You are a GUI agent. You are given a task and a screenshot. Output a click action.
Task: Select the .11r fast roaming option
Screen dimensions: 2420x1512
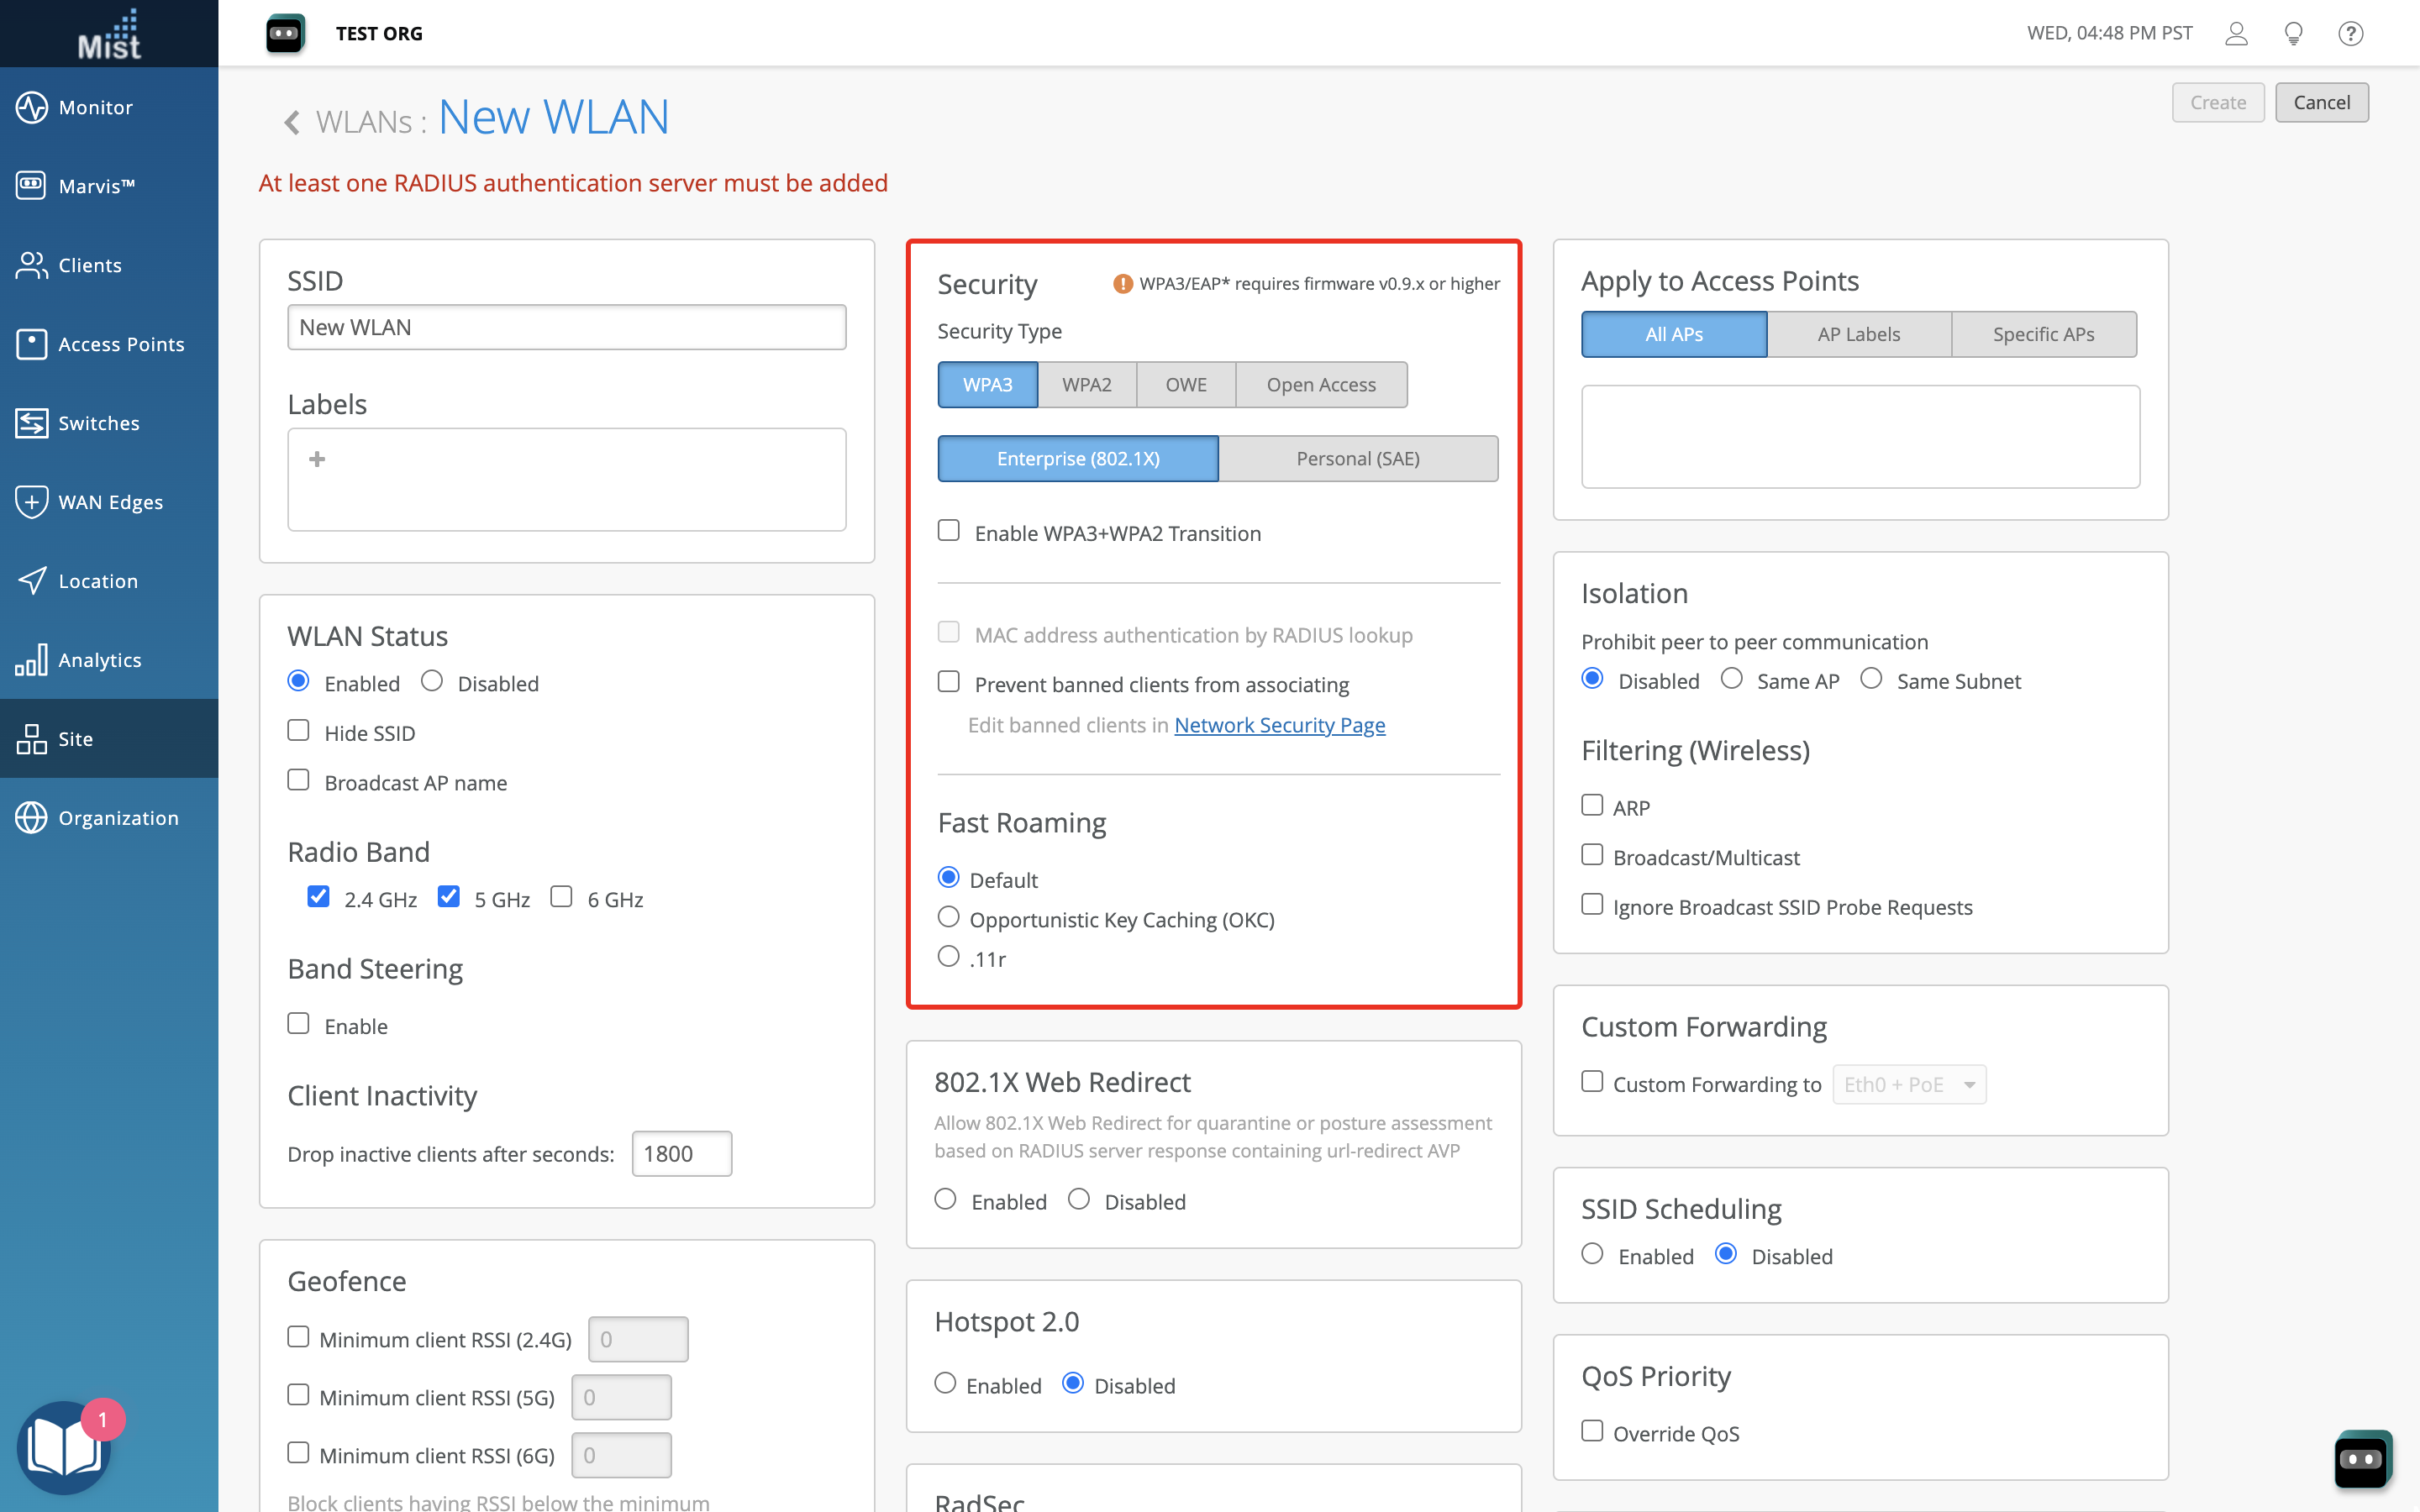(x=948, y=957)
